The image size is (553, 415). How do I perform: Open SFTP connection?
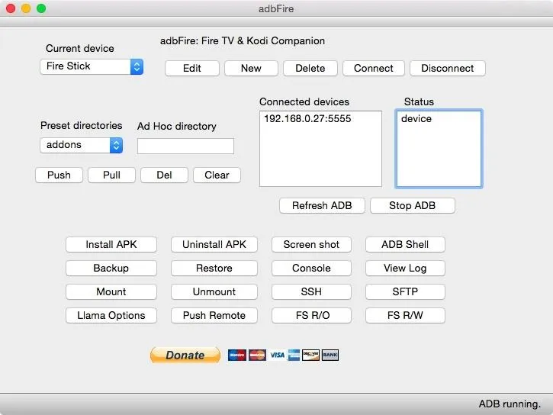(x=405, y=291)
